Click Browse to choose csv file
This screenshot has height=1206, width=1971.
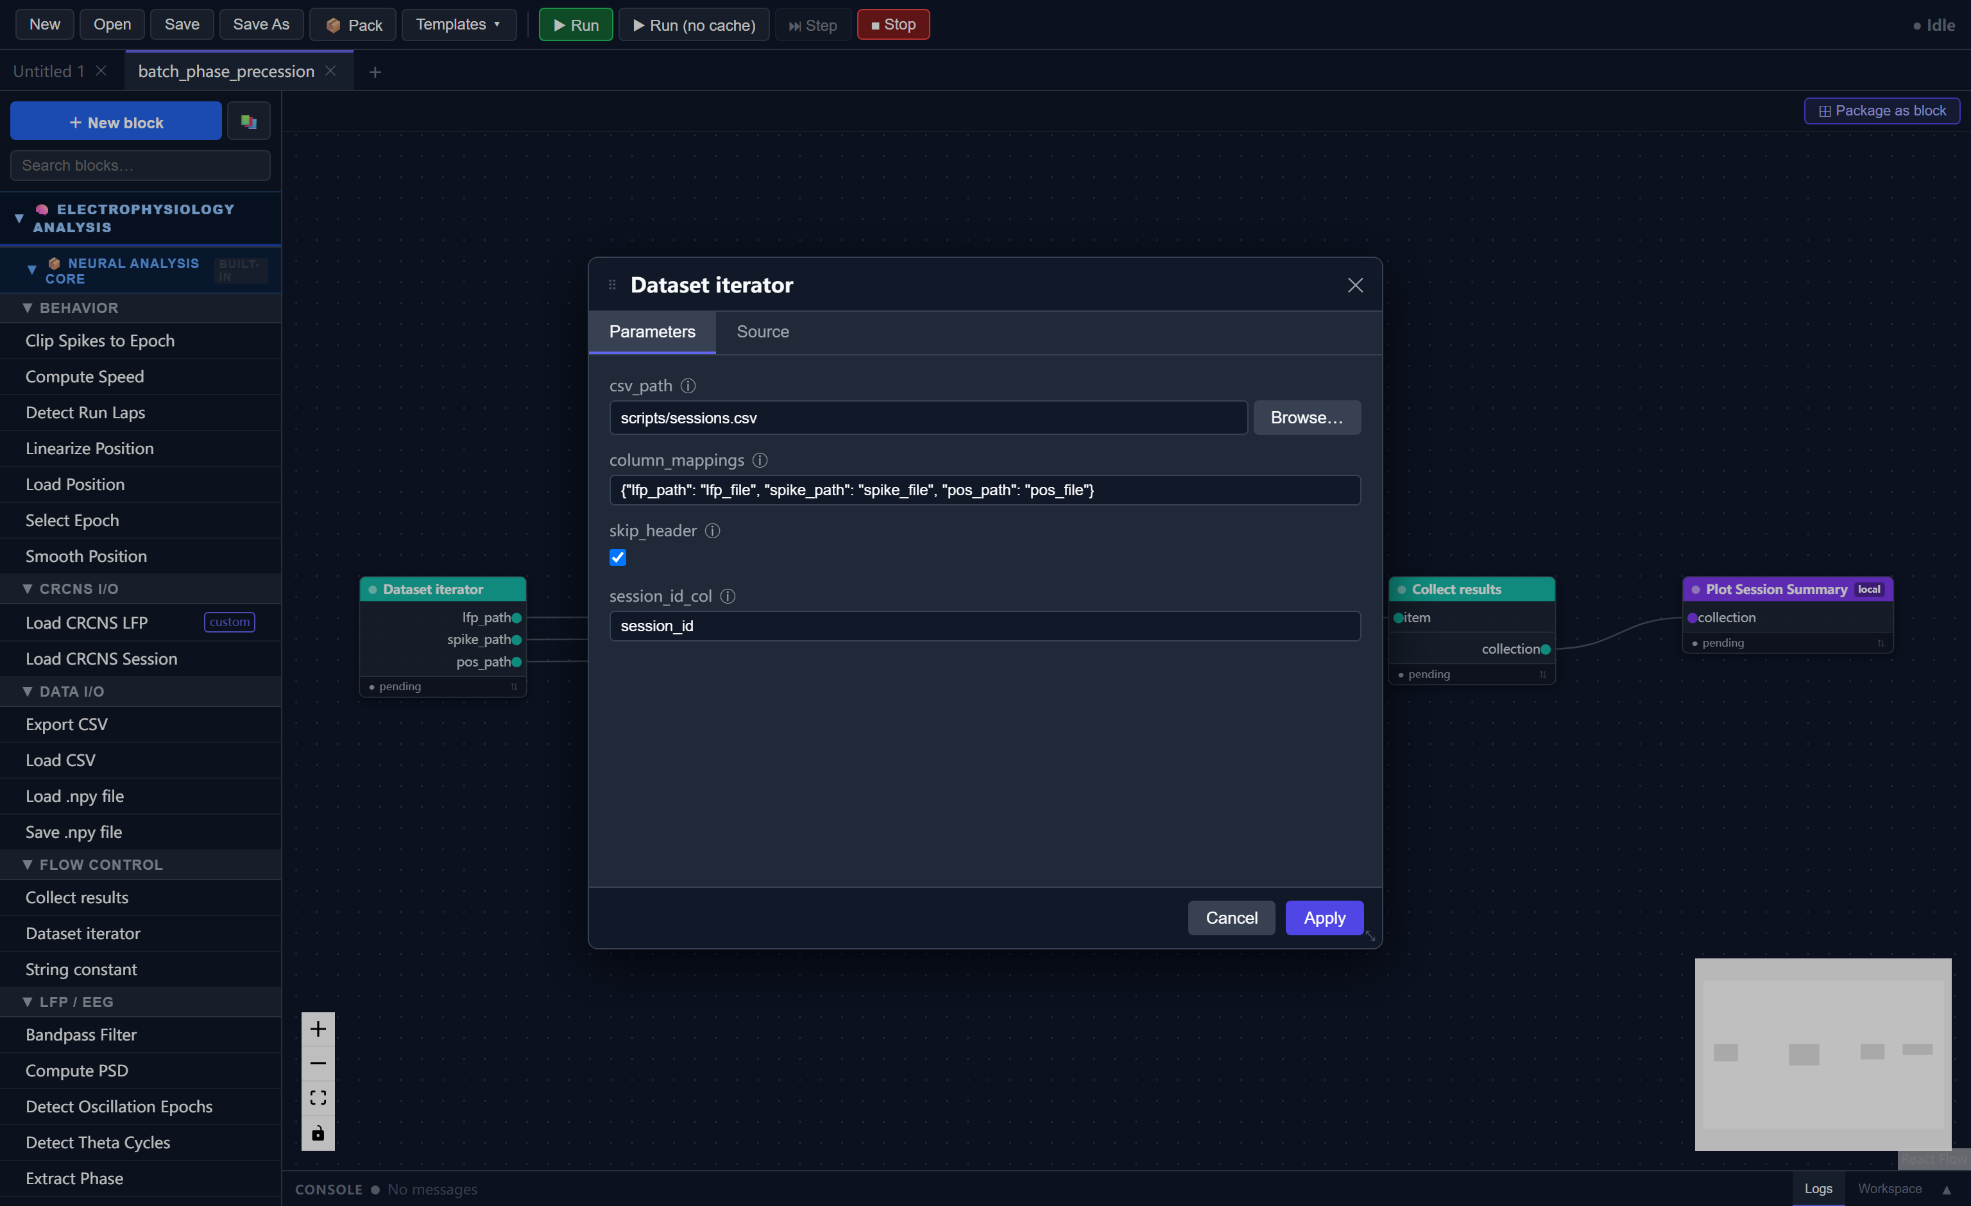click(1306, 418)
